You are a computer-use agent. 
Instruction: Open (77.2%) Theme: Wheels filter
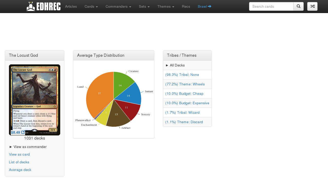point(187,84)
